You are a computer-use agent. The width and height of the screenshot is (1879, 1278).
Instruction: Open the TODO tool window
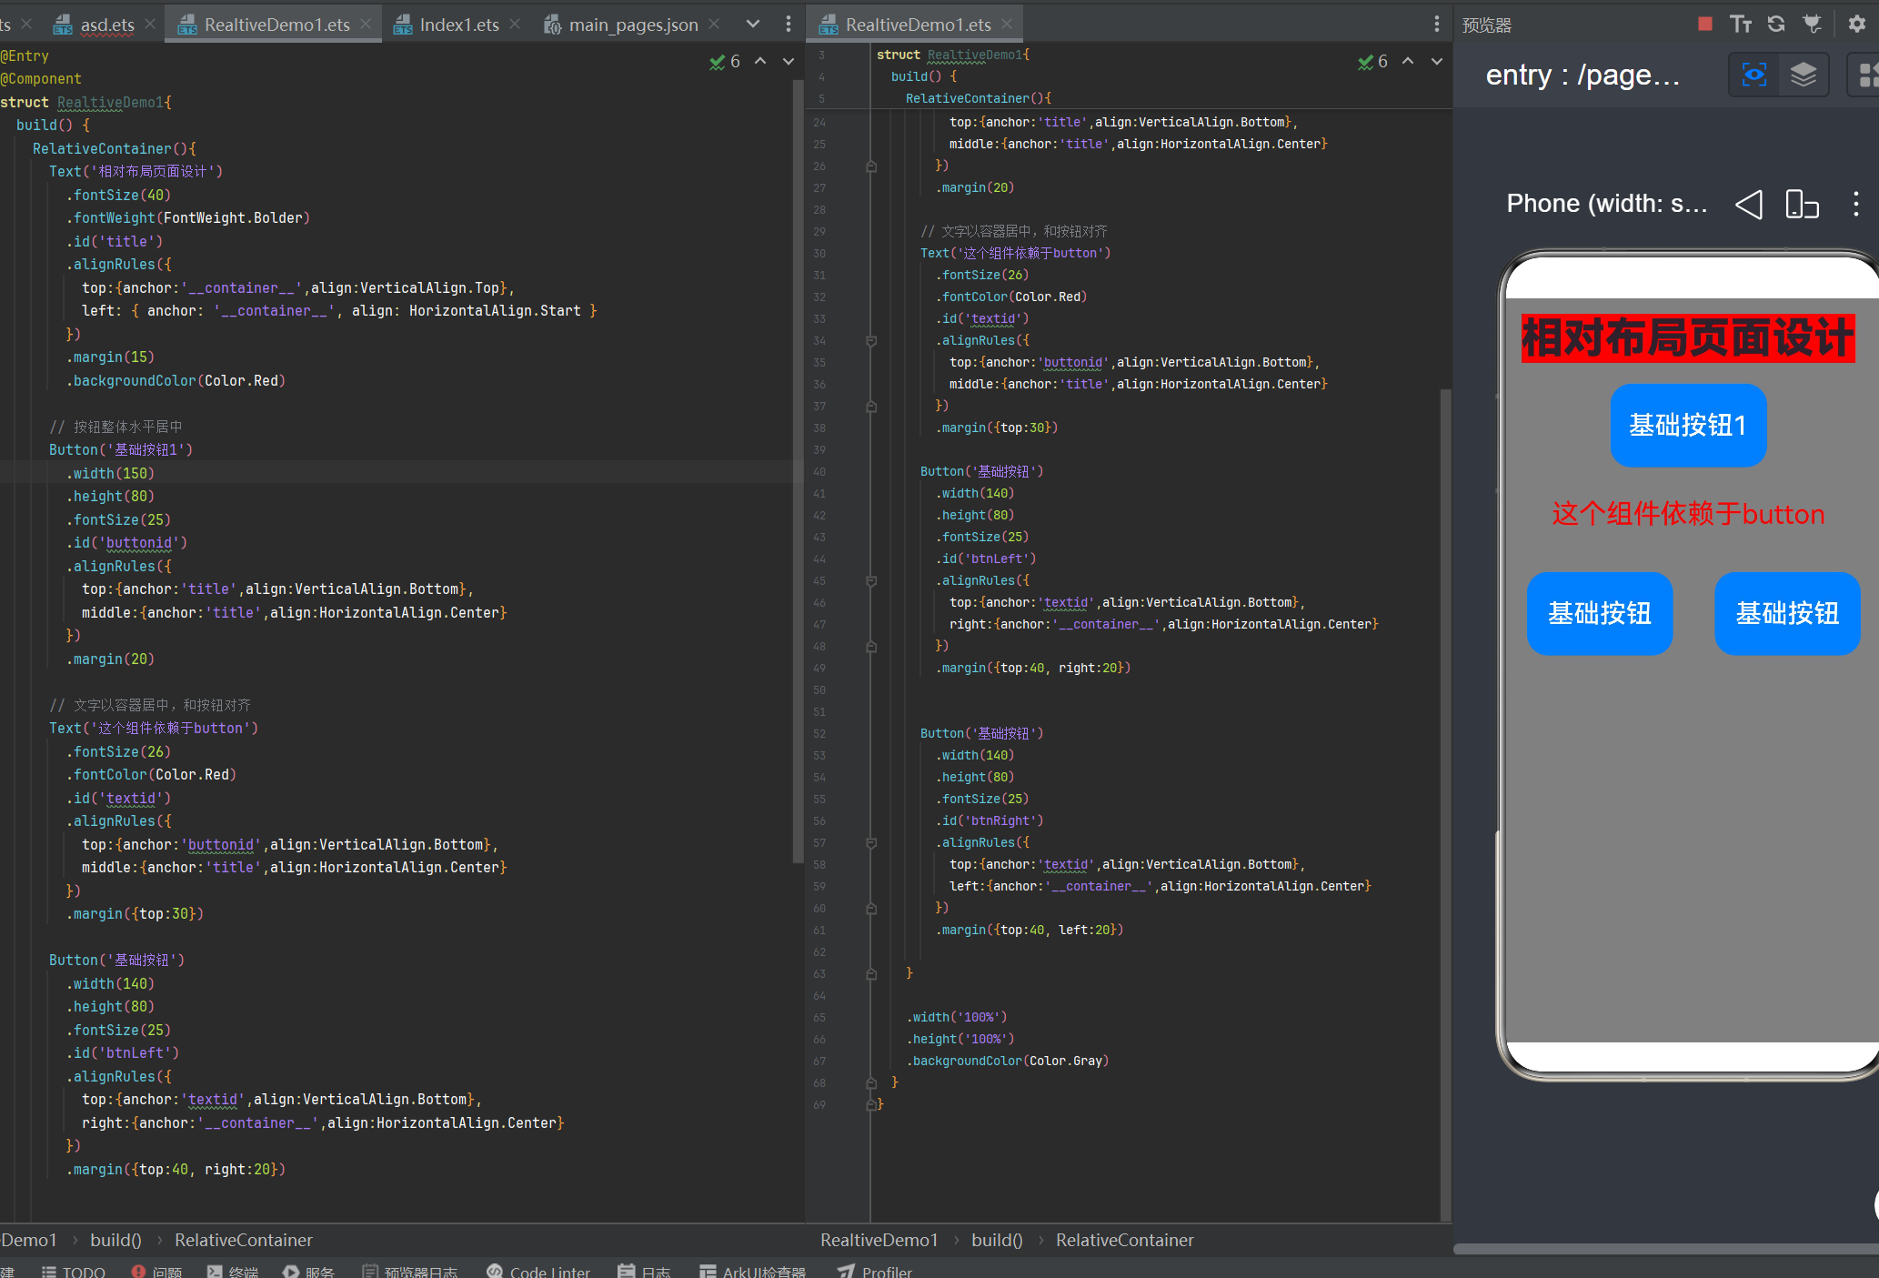[74, 1271]
